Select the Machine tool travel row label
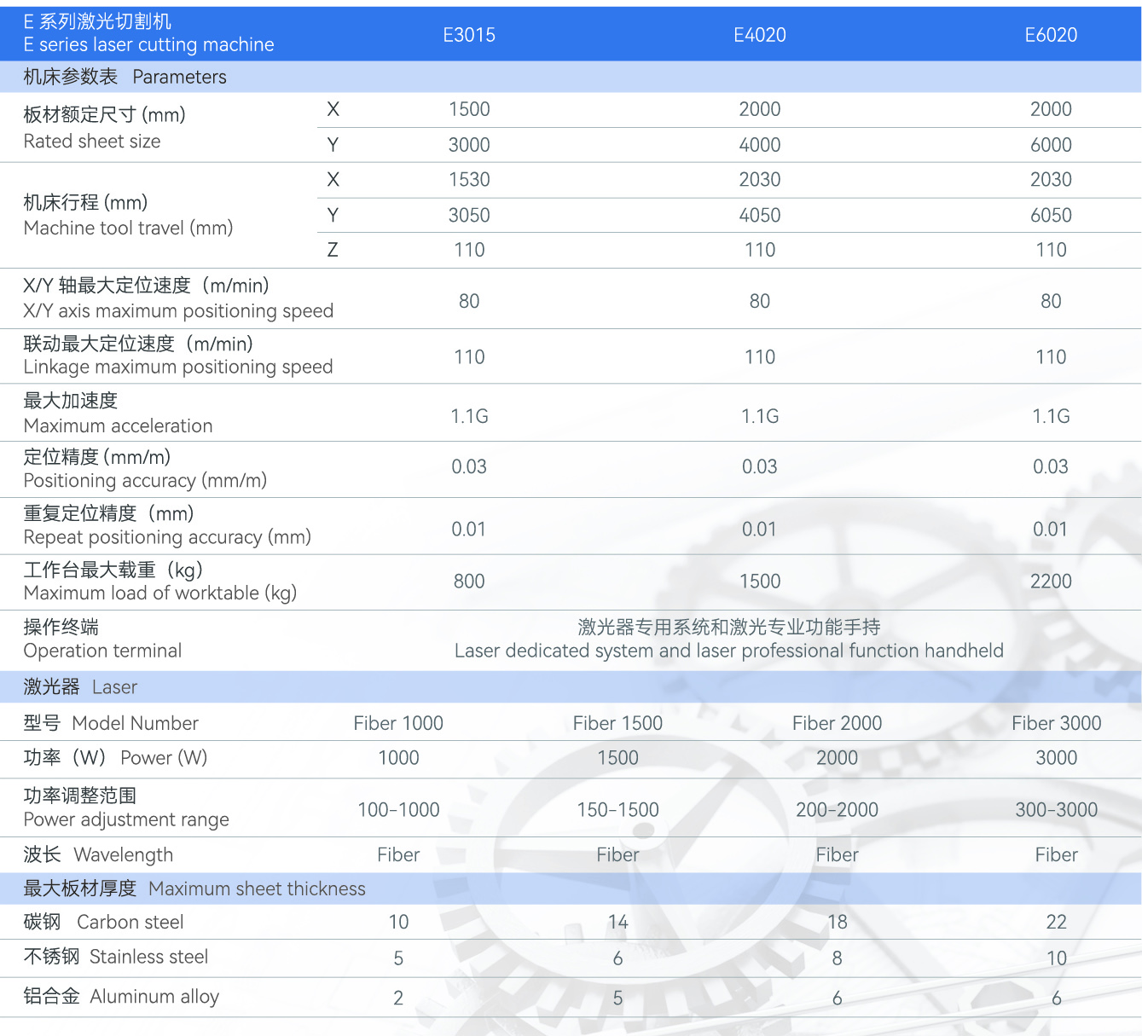Viewport: 1142px width, 1036px height. click(128, 228)
